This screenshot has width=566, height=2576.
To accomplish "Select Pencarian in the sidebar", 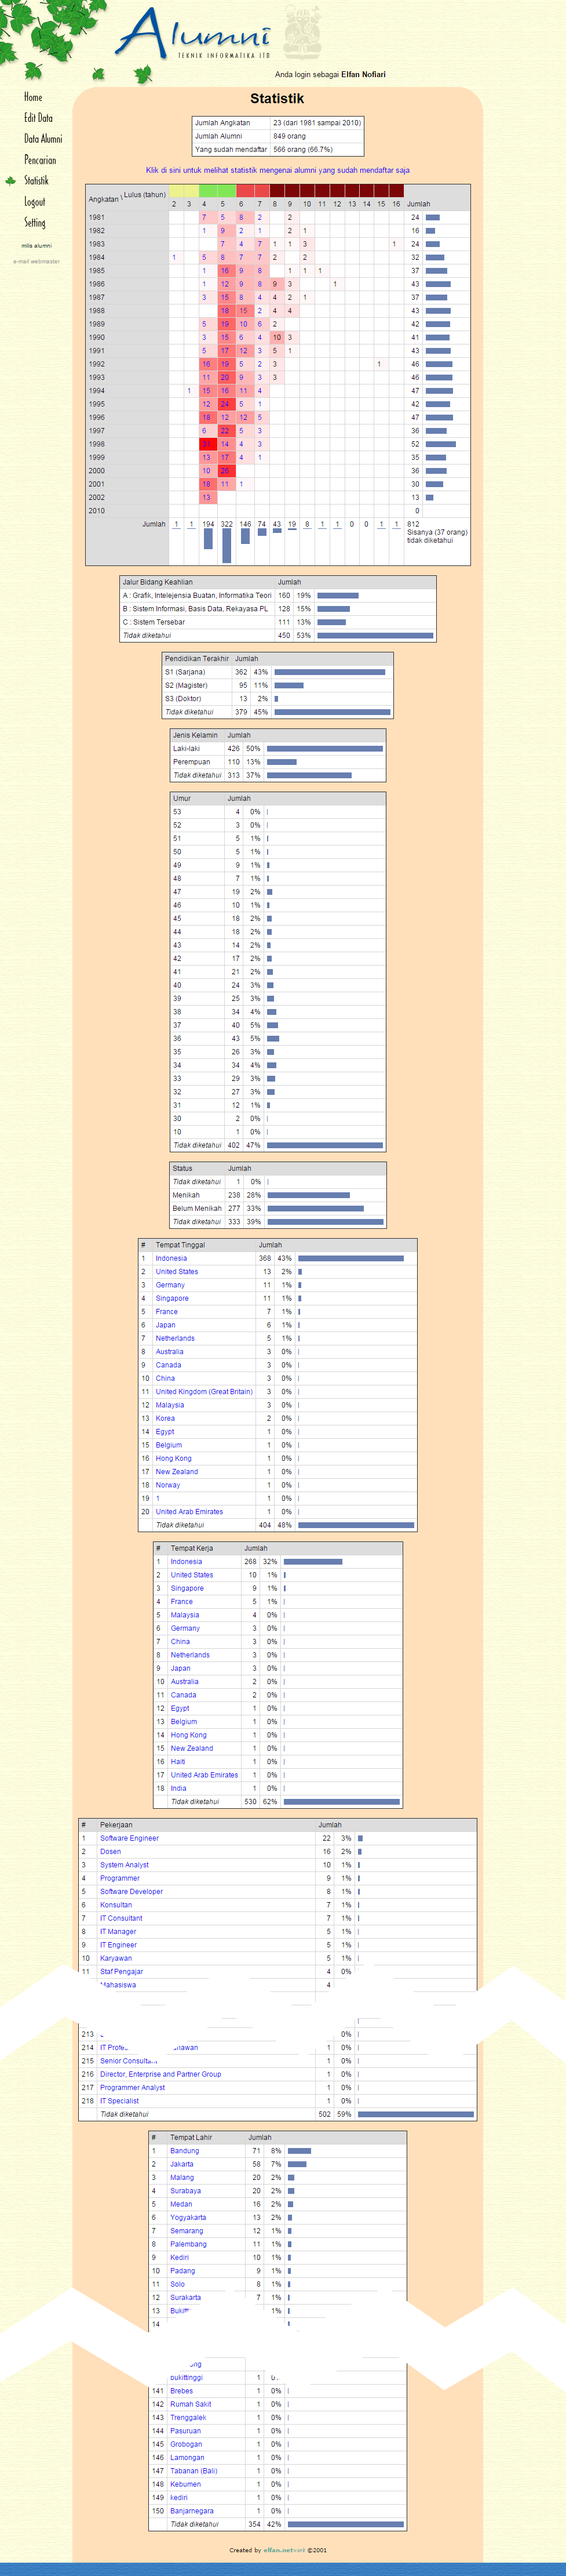I will (x=40, y=160).
